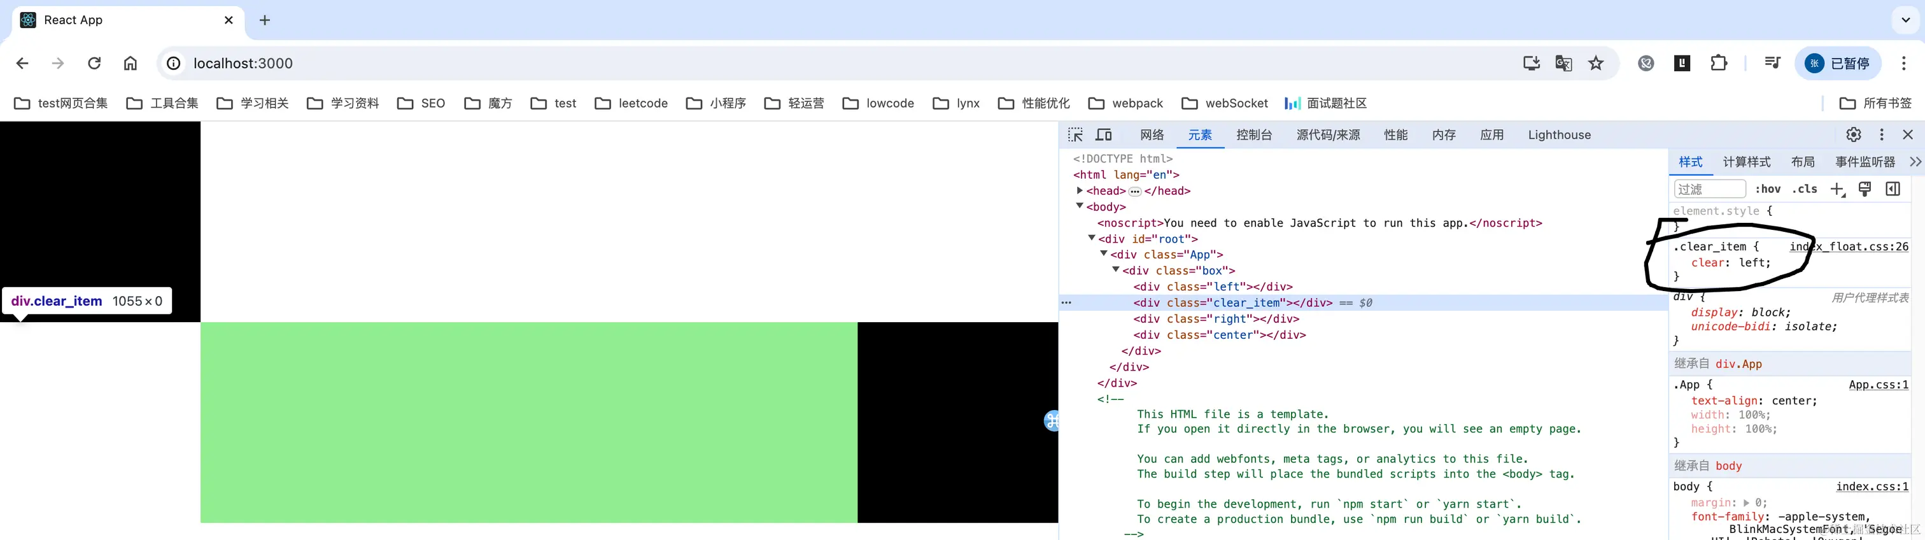Select the 样式 styles tab
The width and height of the screenshot is (1925, 540).
click(1690, 162)
